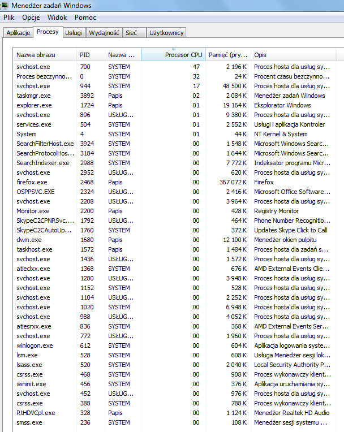
Task: Open the Plik menu
Action: (x=9, y=18)
